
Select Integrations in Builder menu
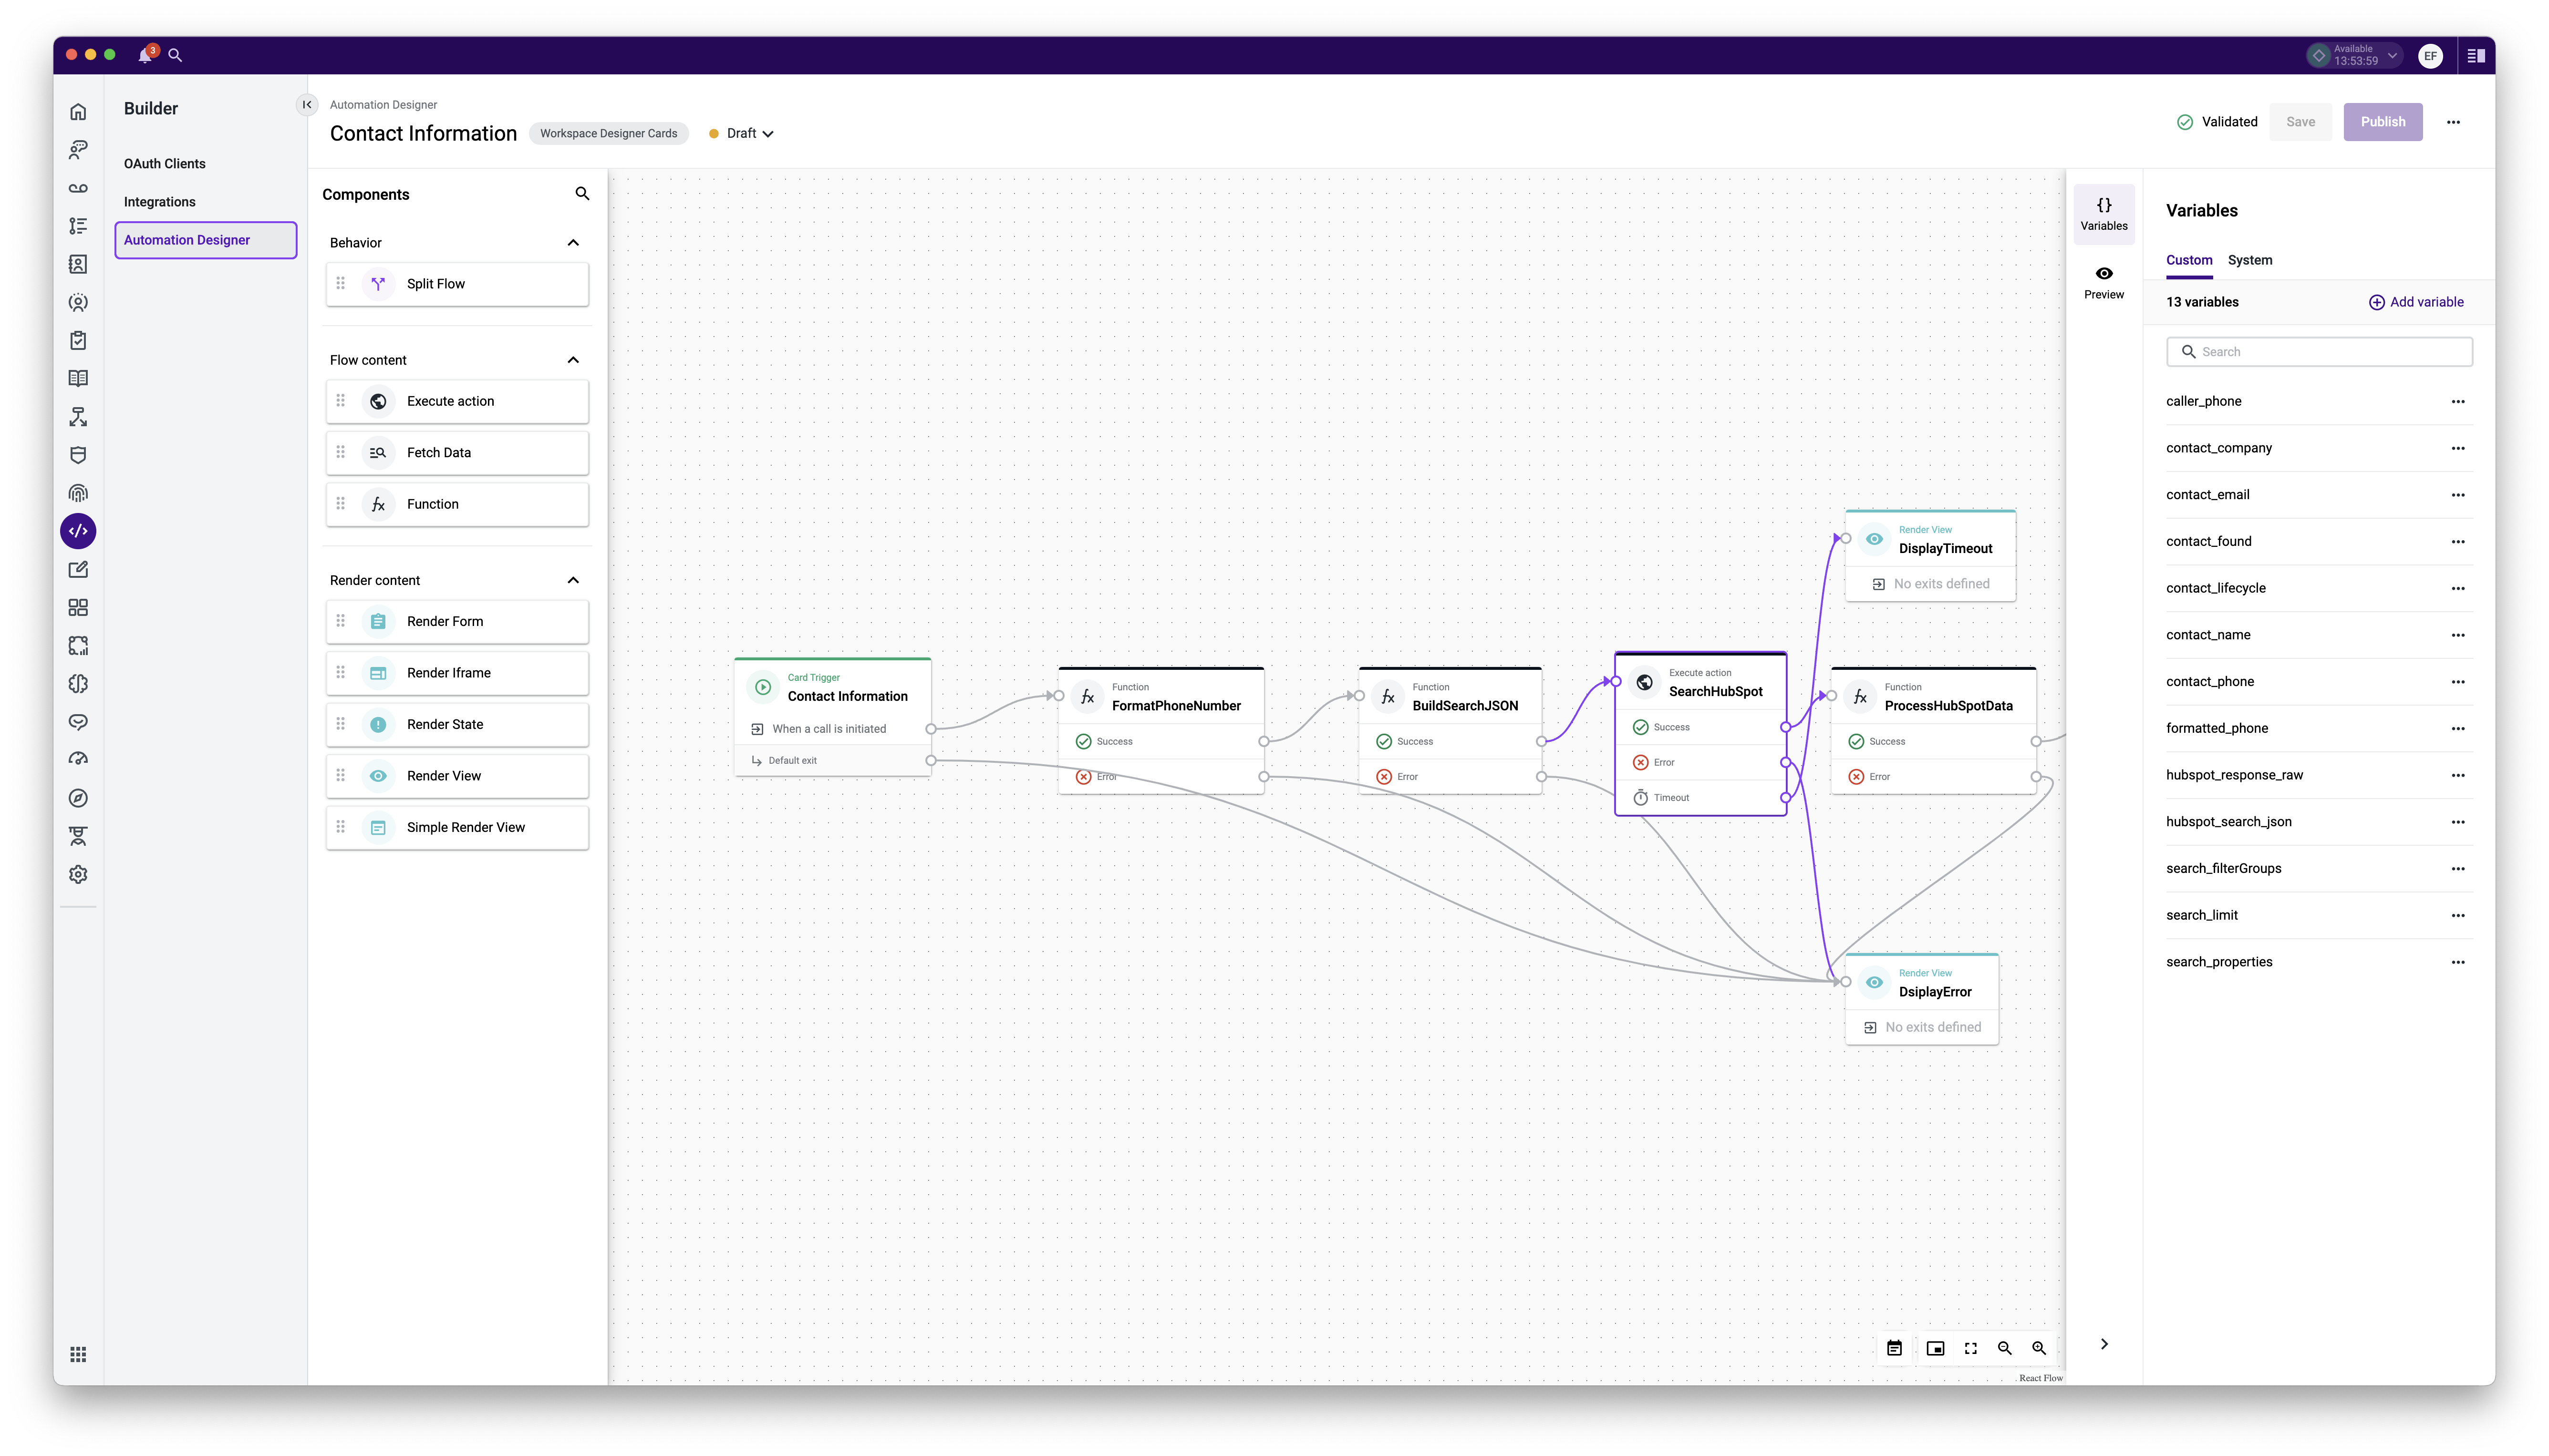[x=160, y=202]
